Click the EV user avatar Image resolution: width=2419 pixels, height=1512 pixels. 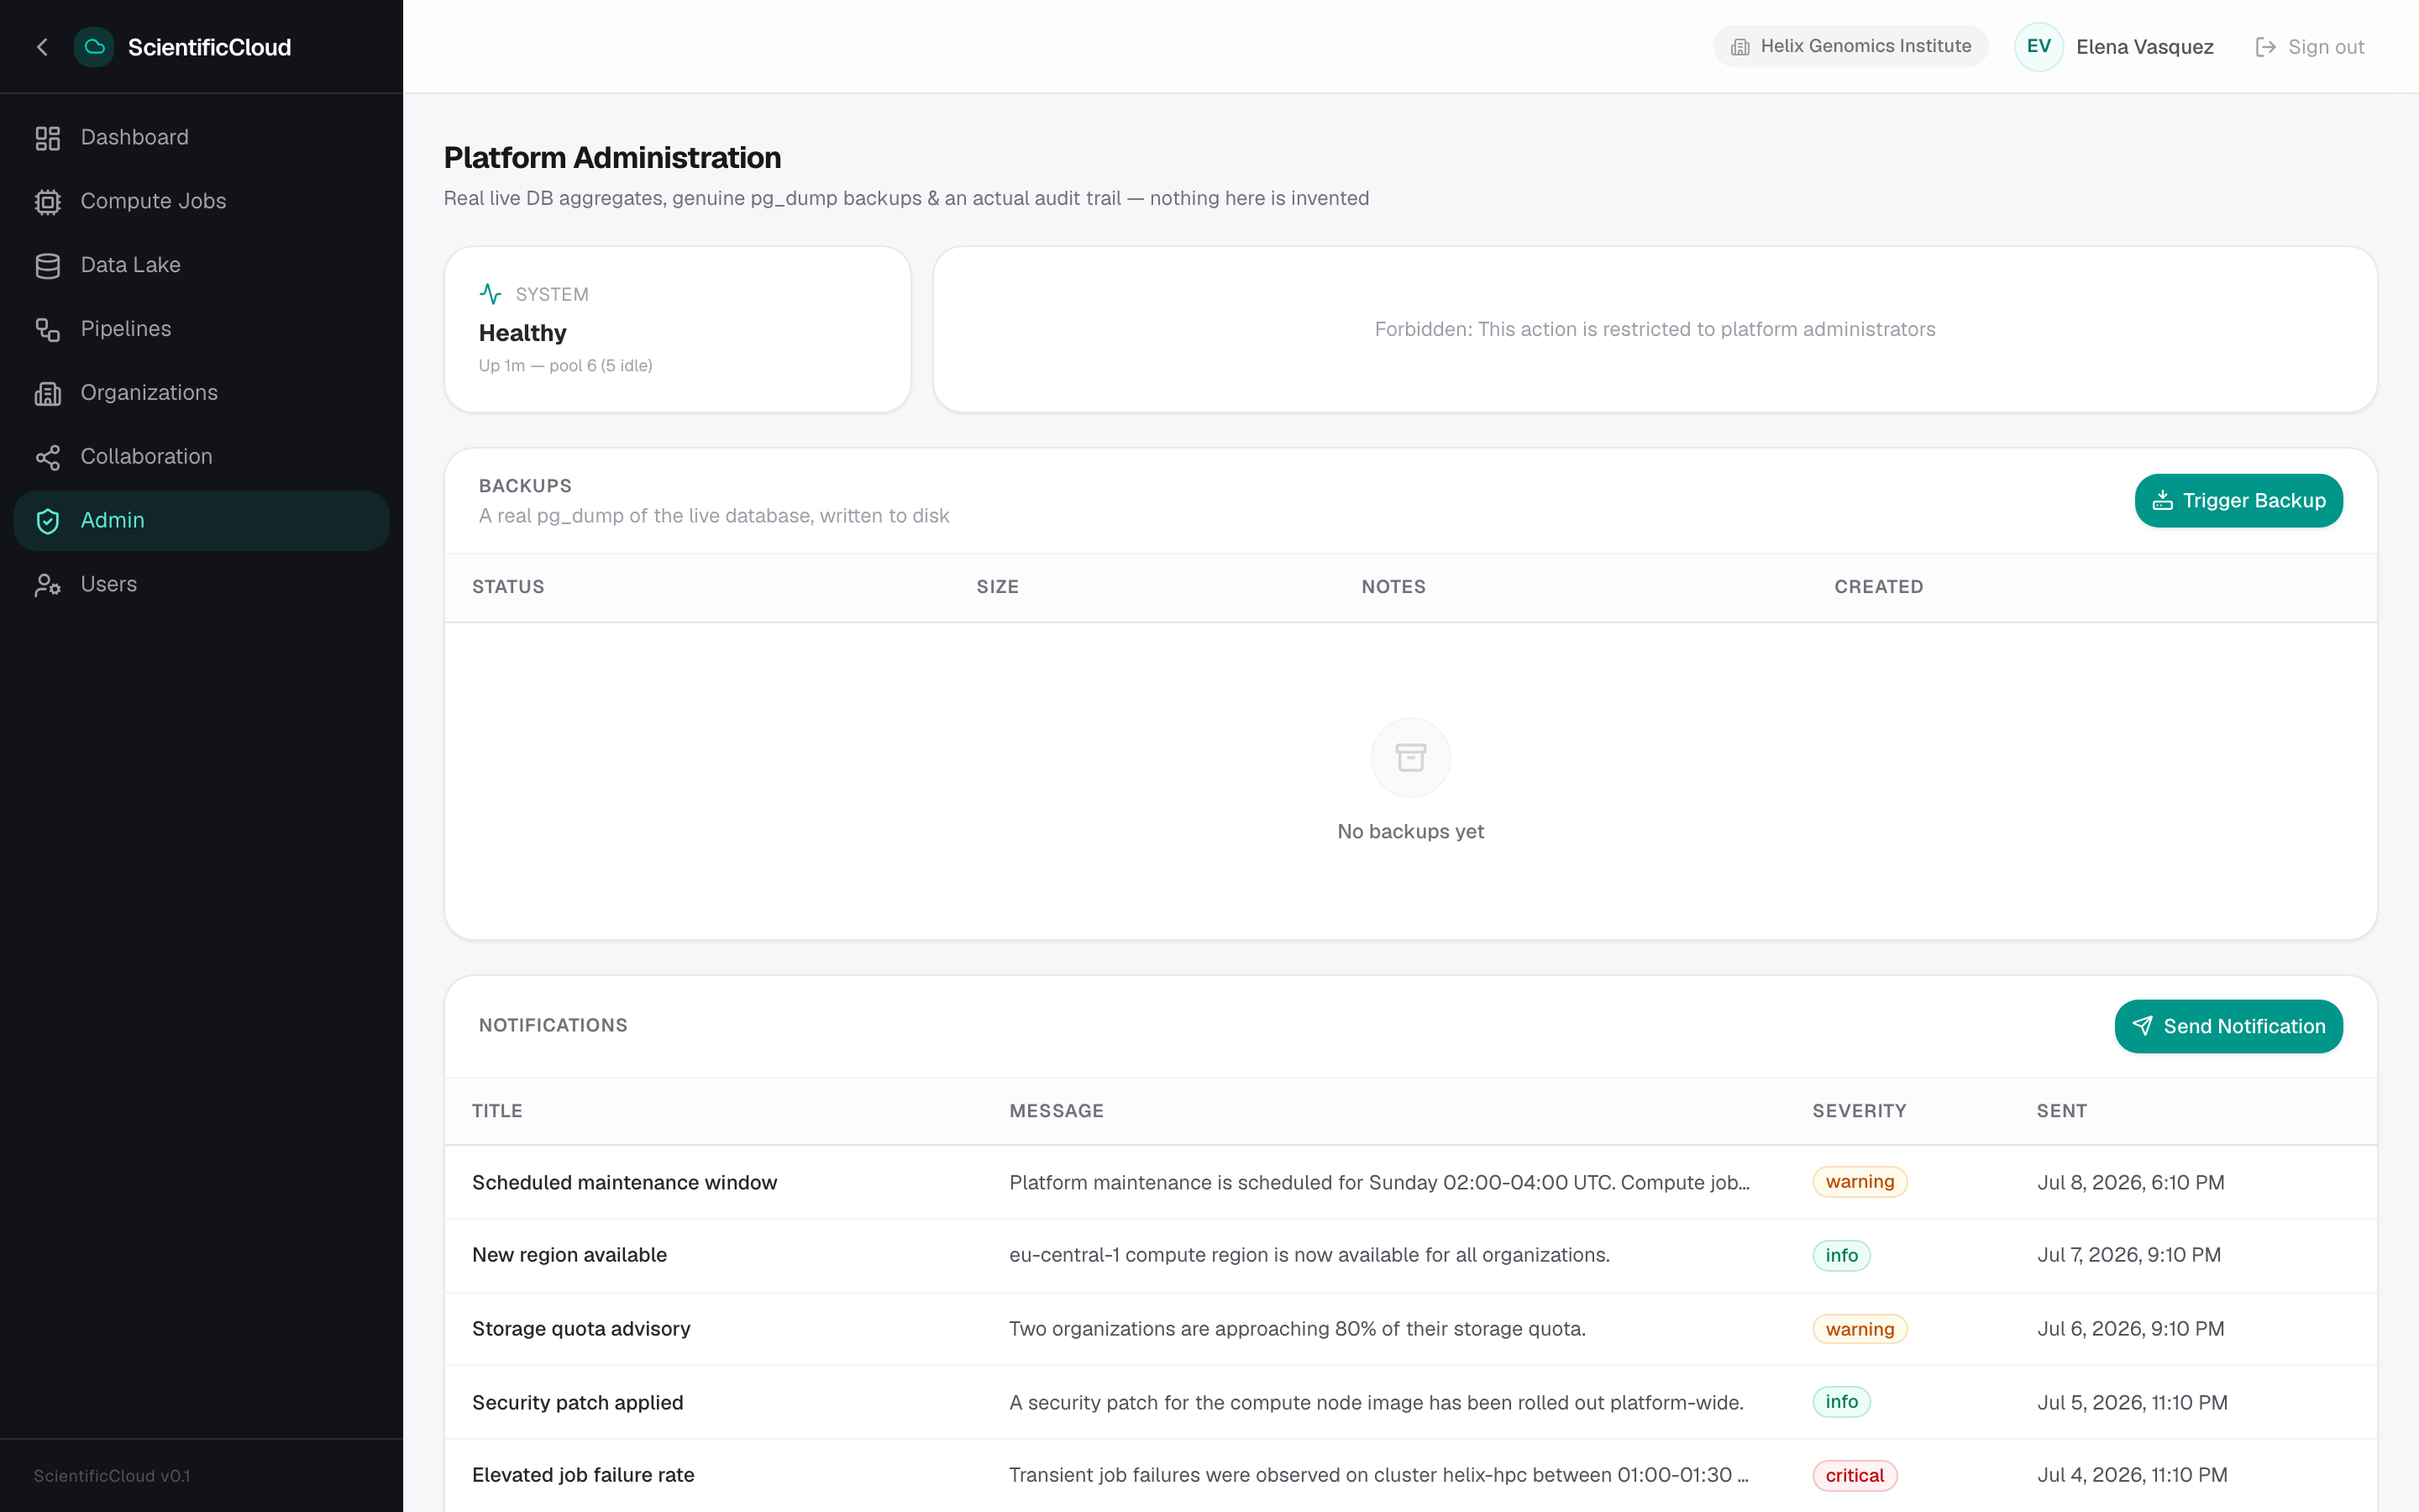coord(2039,47)
